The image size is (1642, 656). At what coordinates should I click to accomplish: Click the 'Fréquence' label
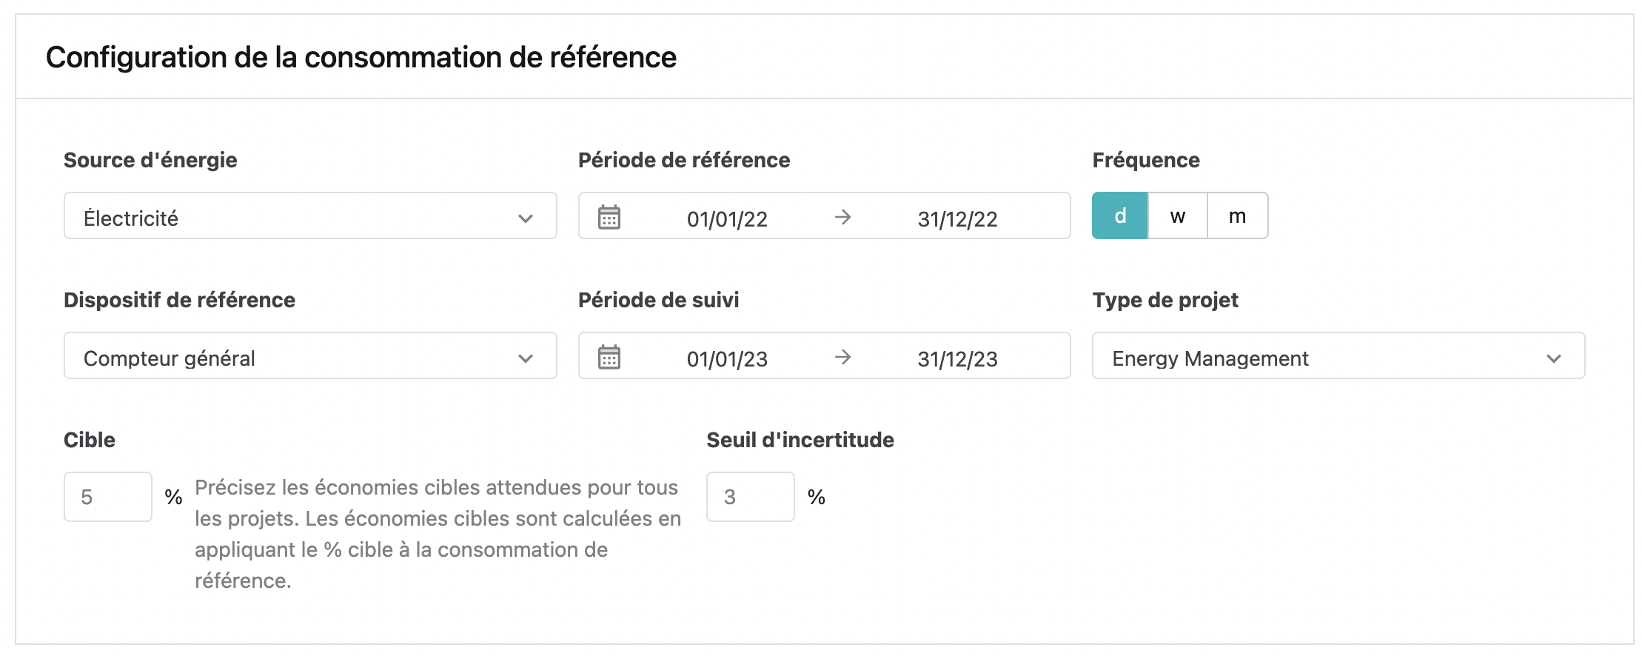[1146, 160]
